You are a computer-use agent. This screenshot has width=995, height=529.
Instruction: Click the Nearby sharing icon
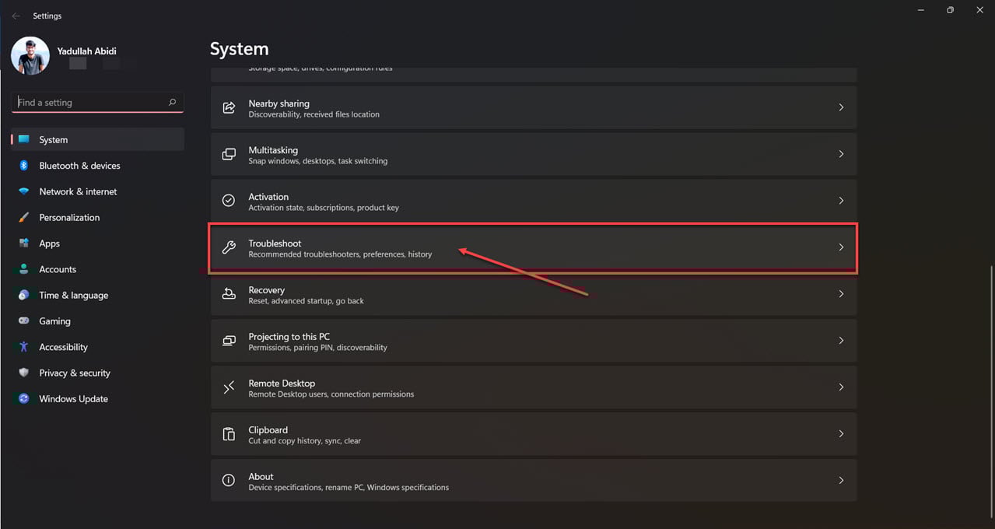click(x=229, y=107)
